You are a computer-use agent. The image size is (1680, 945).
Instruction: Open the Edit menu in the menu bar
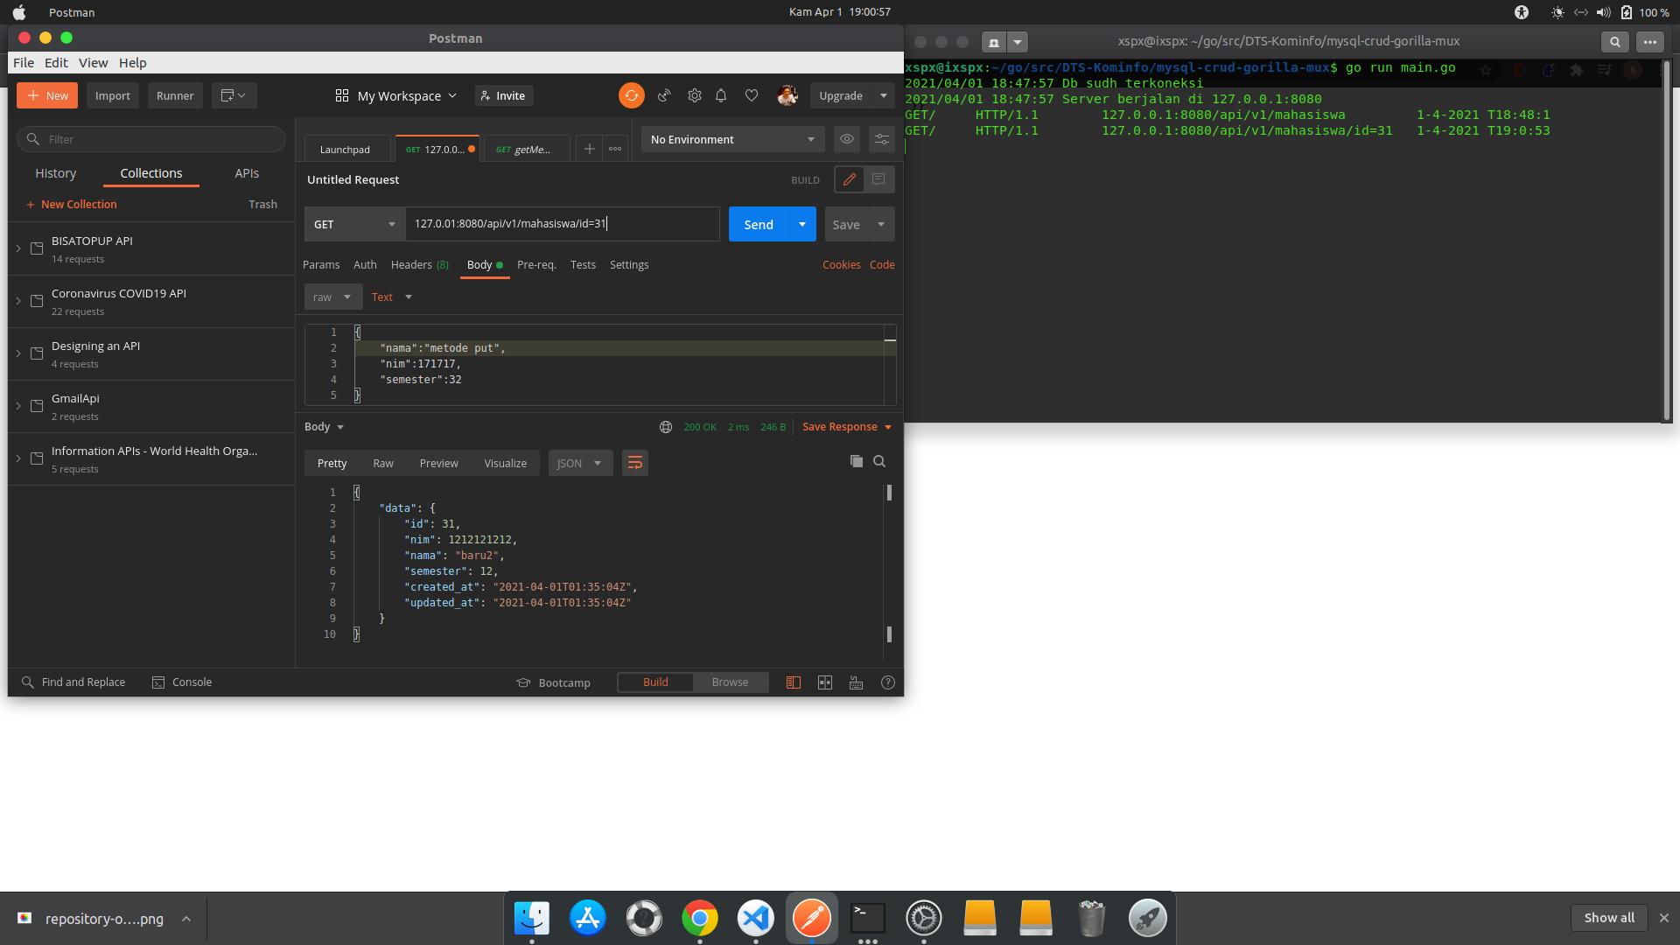click(x=55, y=62)
